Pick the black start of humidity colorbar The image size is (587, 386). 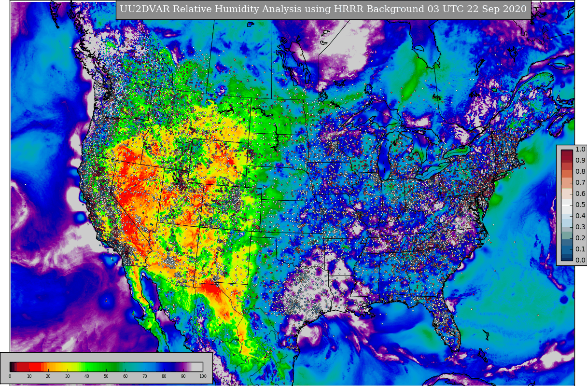pyautogui.click(x=11, y=367)
